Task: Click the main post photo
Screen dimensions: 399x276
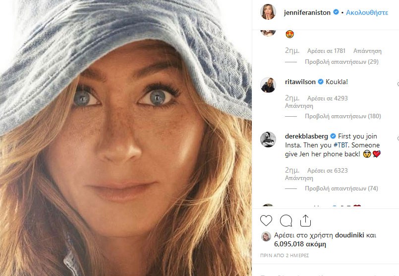Action: tap(126, 138)
